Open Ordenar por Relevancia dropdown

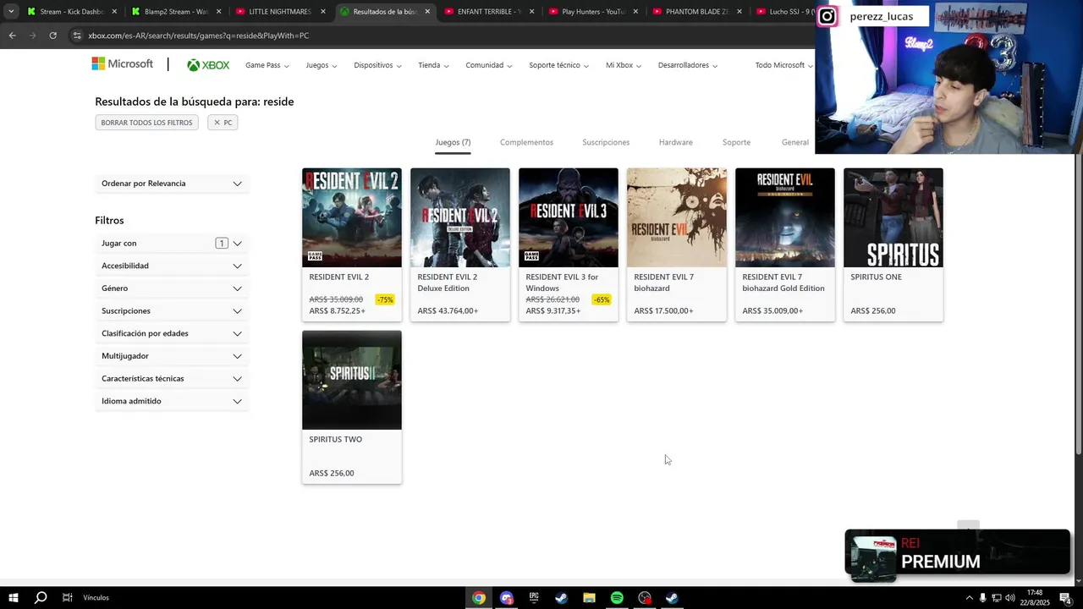coord(172,184)
